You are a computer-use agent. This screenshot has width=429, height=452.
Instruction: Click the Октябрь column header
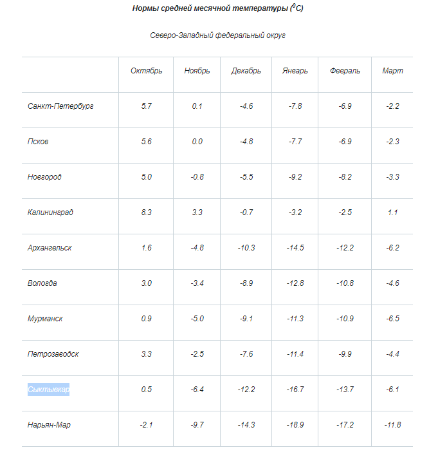click(146, 71)
